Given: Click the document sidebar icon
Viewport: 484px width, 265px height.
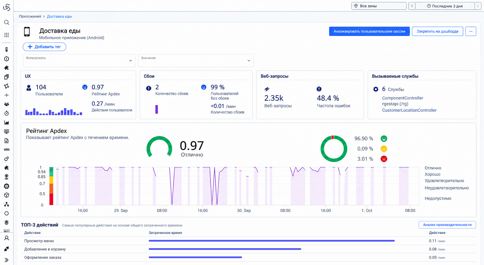Looking at the screenshot, I should click(x=6, y=141).
